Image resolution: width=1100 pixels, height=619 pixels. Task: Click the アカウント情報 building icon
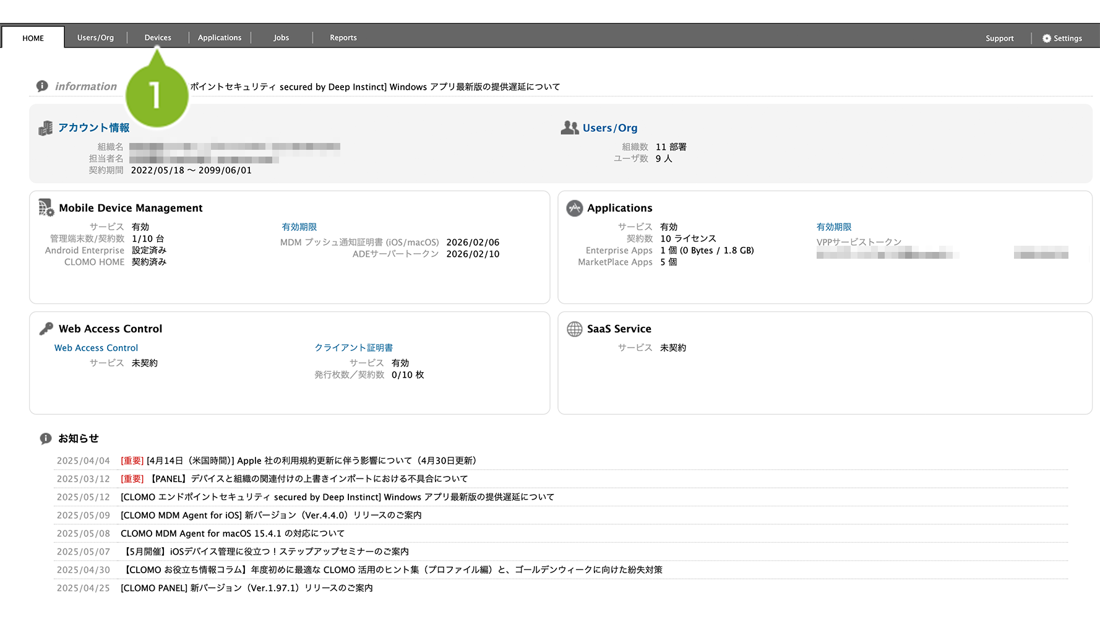click(x=46, y=128)
